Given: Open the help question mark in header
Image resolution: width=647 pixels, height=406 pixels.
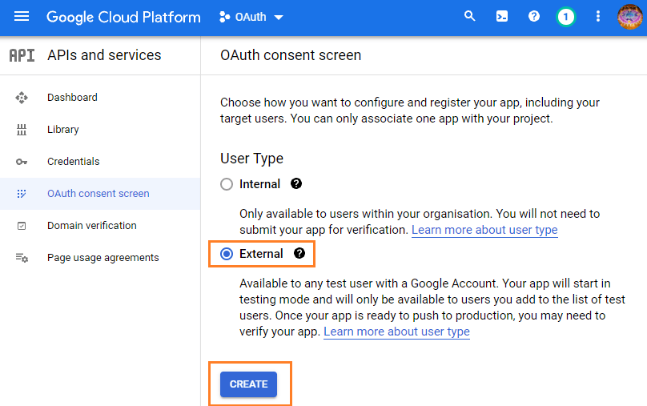Looking at the screenshot, I should pyautogui.click(x=534, y=17).
